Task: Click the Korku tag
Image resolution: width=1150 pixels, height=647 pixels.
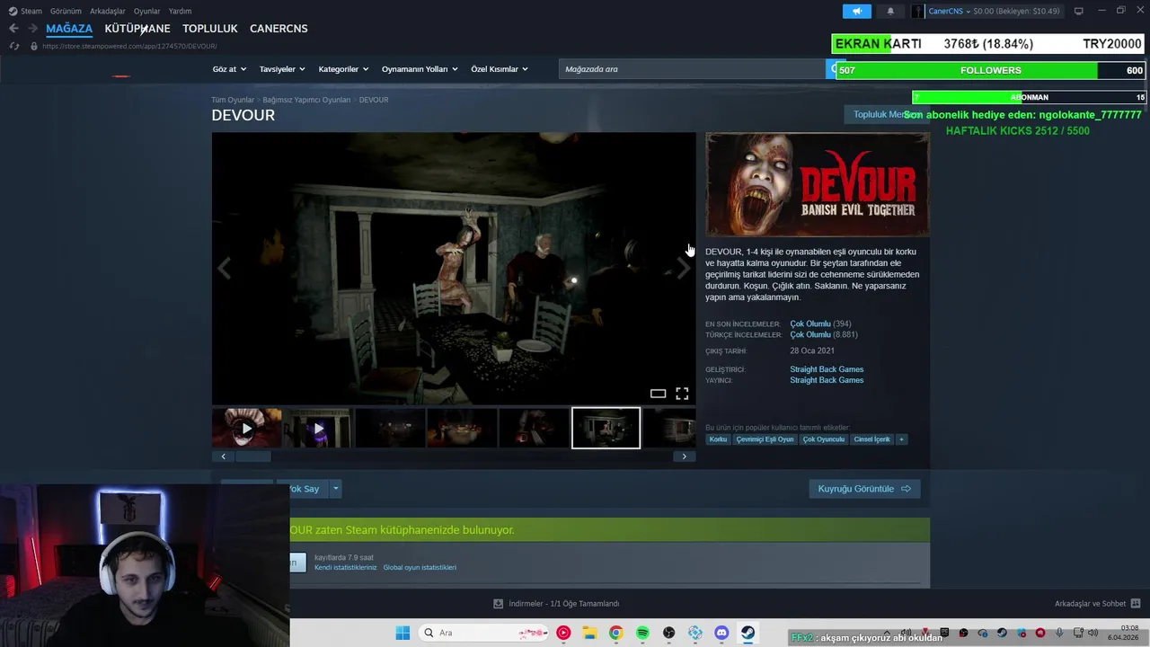Action: click(718, 439)
